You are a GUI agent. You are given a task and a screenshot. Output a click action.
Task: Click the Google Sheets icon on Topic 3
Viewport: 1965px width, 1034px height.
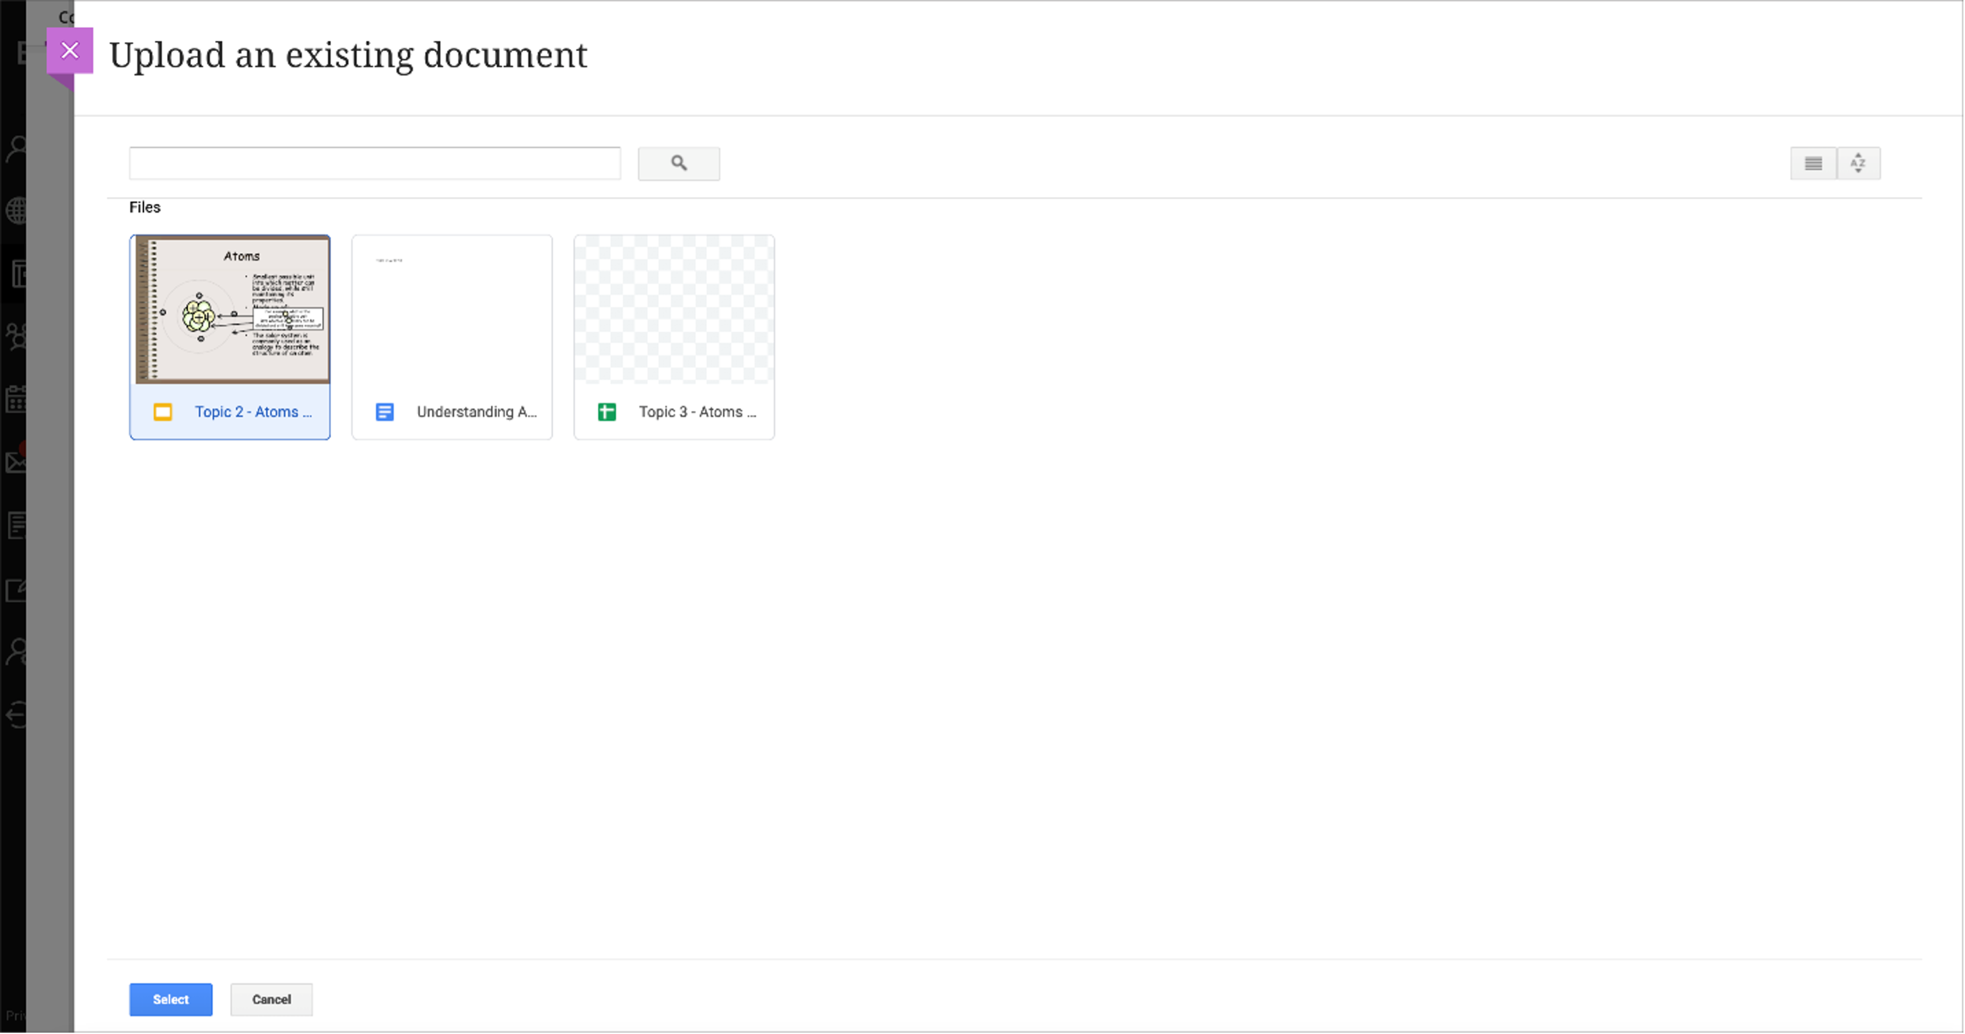tap(607, 412)
